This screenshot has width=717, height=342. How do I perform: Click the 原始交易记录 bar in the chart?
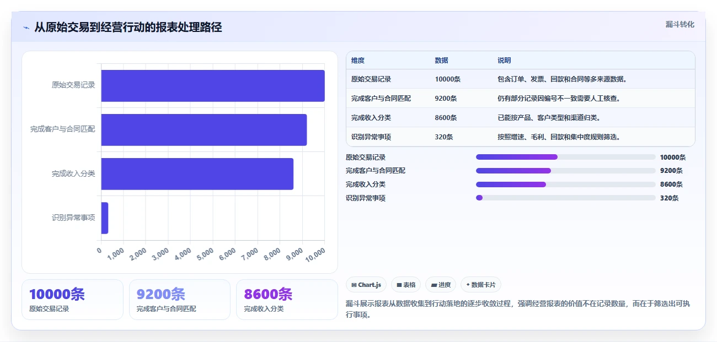pyautogui.click(x=213, y=85)
